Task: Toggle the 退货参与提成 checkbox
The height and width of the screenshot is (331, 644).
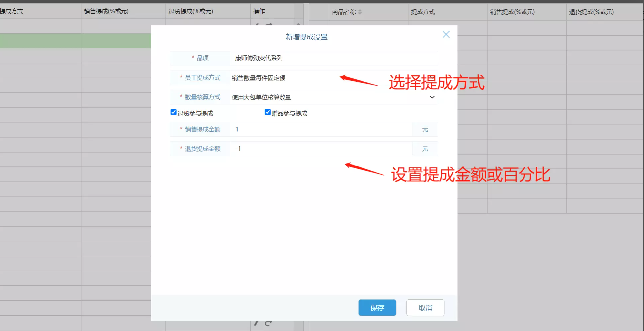Action: point(173,112)
